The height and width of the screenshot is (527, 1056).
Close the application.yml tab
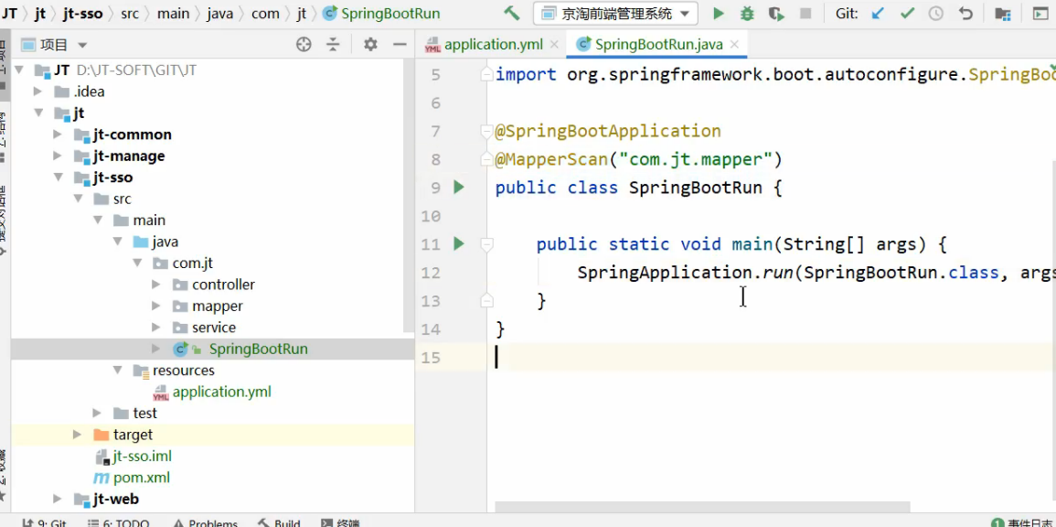click(x=554, y=45)
